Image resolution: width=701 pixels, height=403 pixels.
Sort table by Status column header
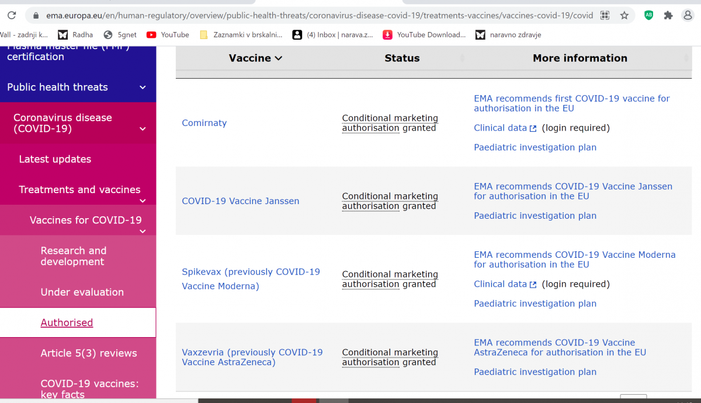[x=402, y=58]
